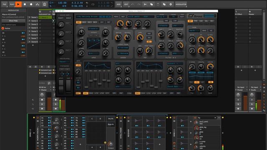Click the Output knob in device panel
This screenshot has height=150, width=267.
point(111,144)
